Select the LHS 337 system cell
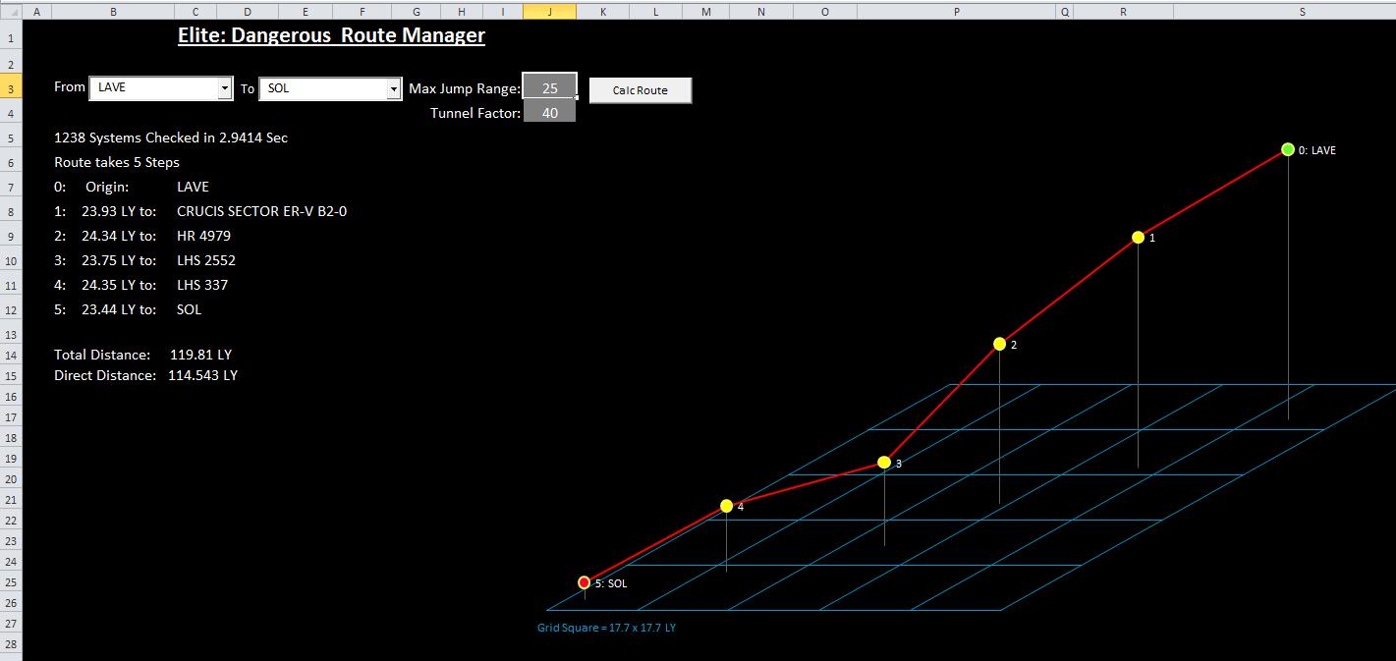 pos(202,285)
